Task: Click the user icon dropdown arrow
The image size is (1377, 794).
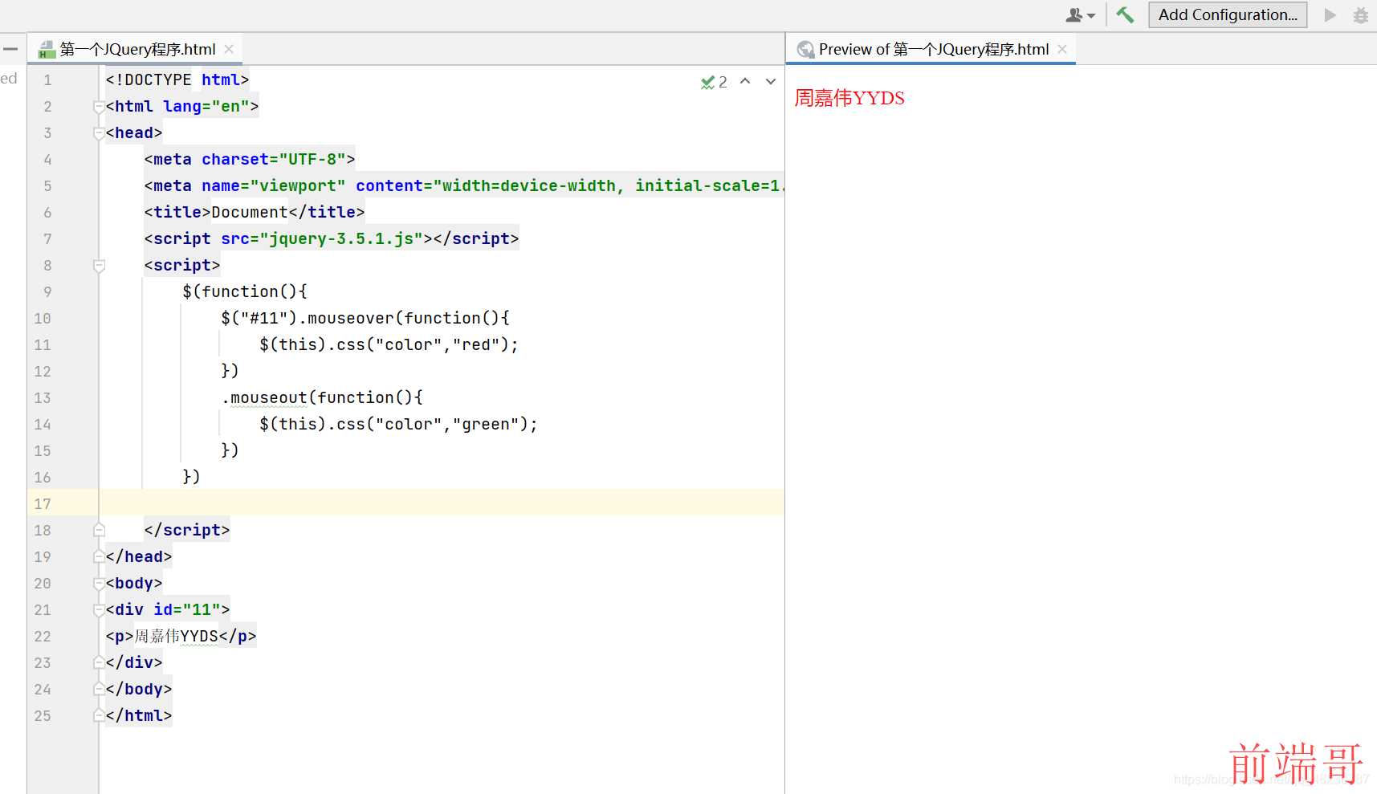Action: tap(1091, 16)
